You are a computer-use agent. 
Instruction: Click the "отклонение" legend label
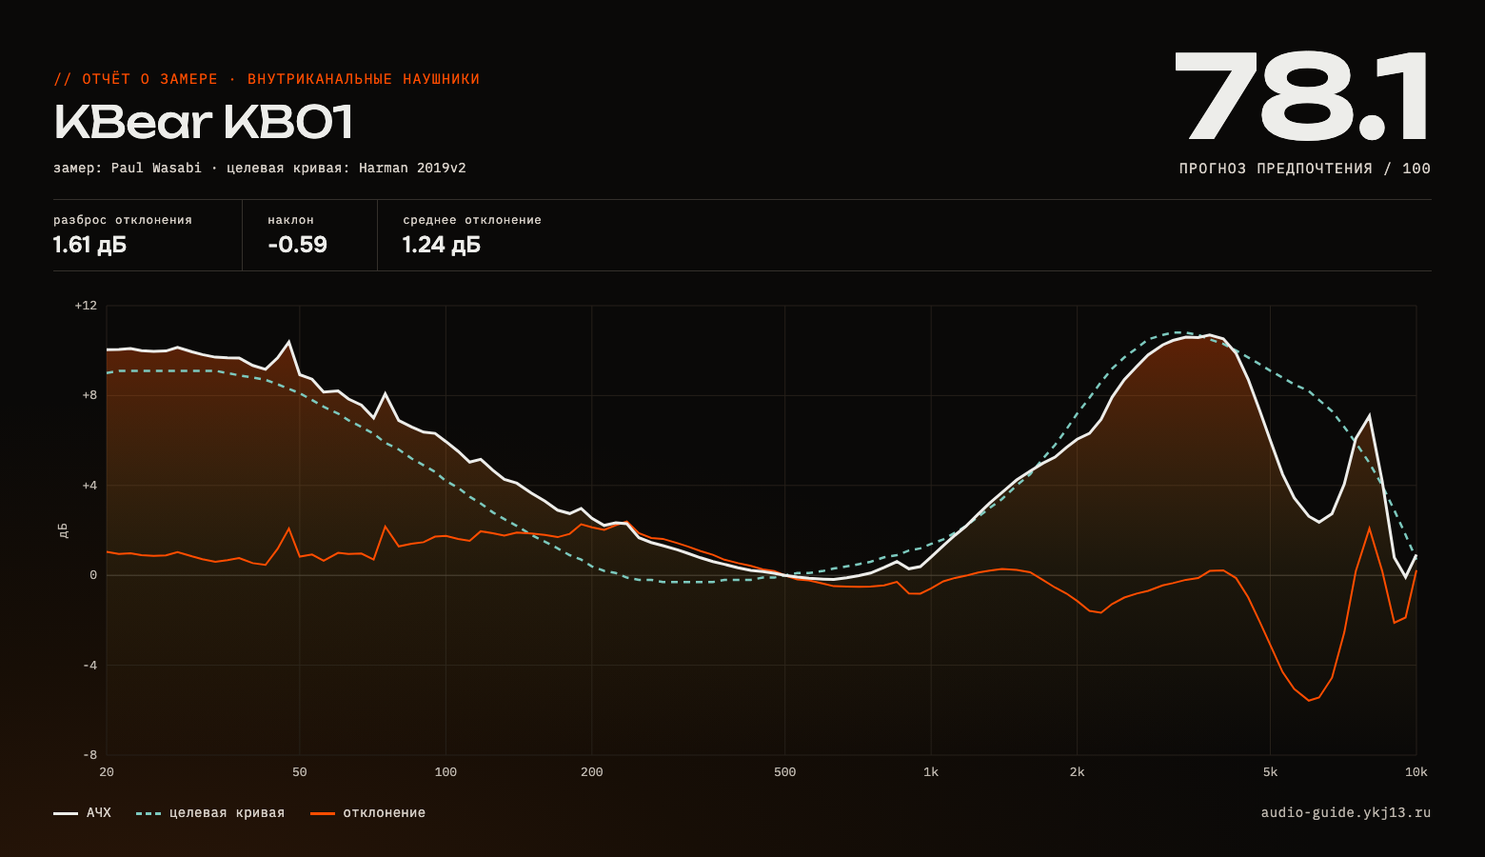click(385, 813)
